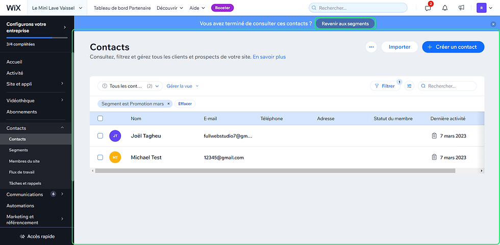Open the Découvrir dropdown menu
Screen dimensions: 500x245
[169, 8]
